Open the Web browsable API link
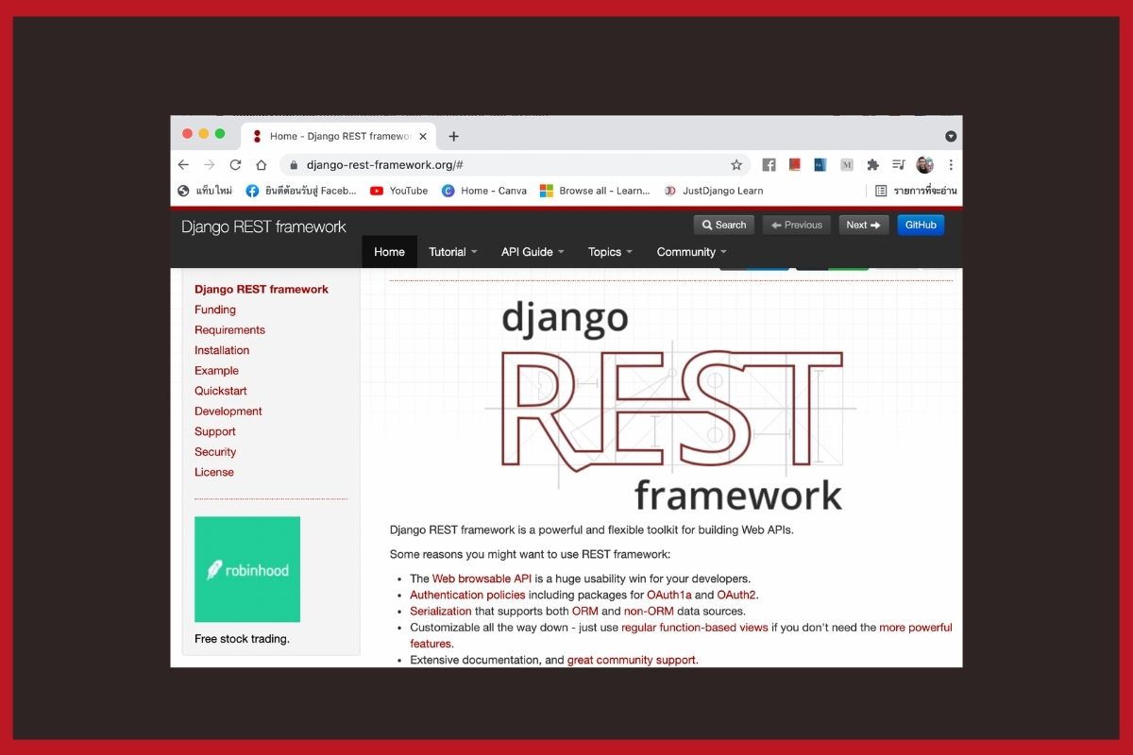The height and width of the screenshot is (755, 1133). click(x=482, y=579)
